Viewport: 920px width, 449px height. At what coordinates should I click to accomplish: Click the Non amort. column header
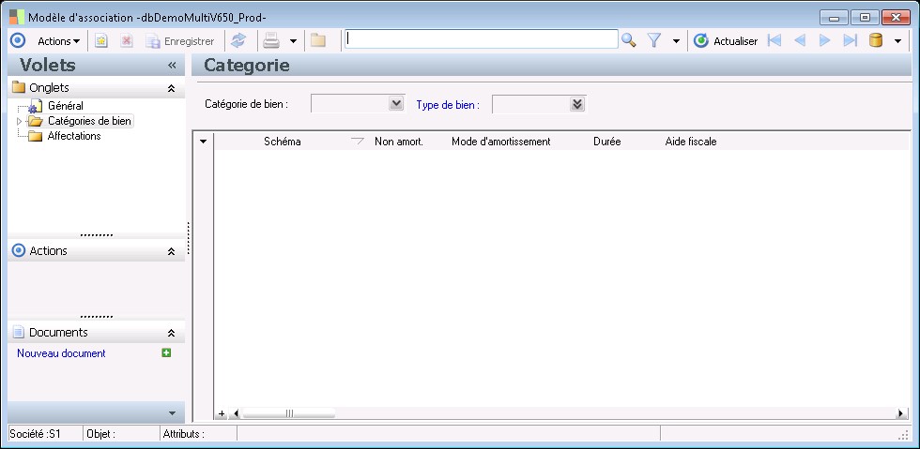399,142
